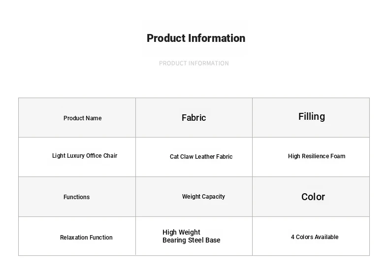Click the Product Information bold heading
The width and height of the screenshot is (389, 279).
click(x=196, y=38)
